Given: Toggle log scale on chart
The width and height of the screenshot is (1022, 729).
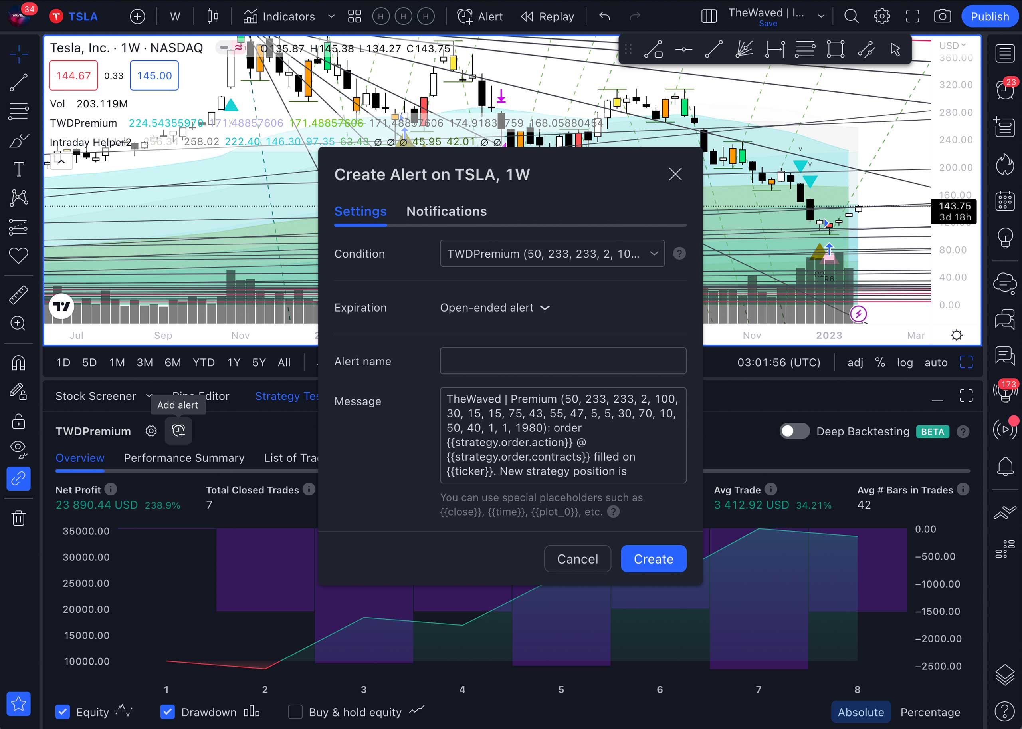Looking at the screenshot, I should pyautogui.click(x=905, y=362).
